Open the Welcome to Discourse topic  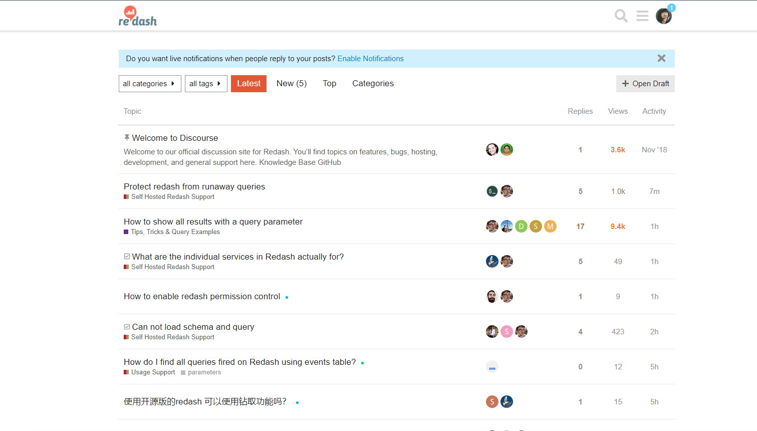(175, 138)
